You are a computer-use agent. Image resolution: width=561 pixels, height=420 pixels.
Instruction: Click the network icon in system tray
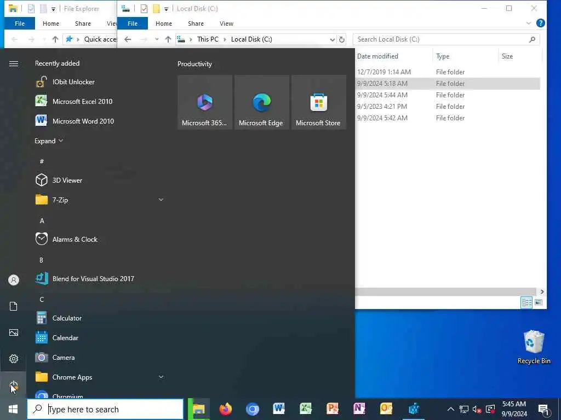(463, 409)
